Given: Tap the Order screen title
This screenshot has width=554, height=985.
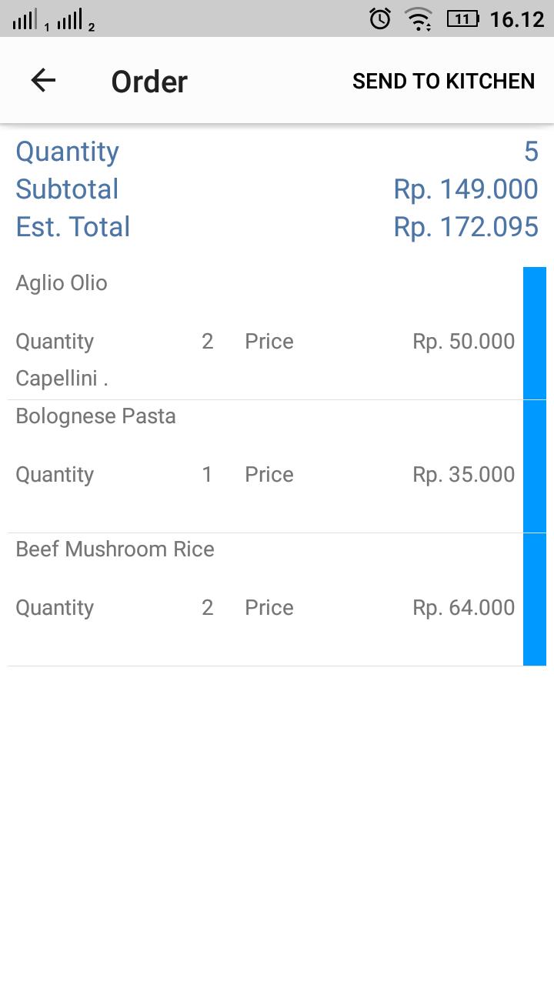Looking at the screenshot, I should coord(149,82).
